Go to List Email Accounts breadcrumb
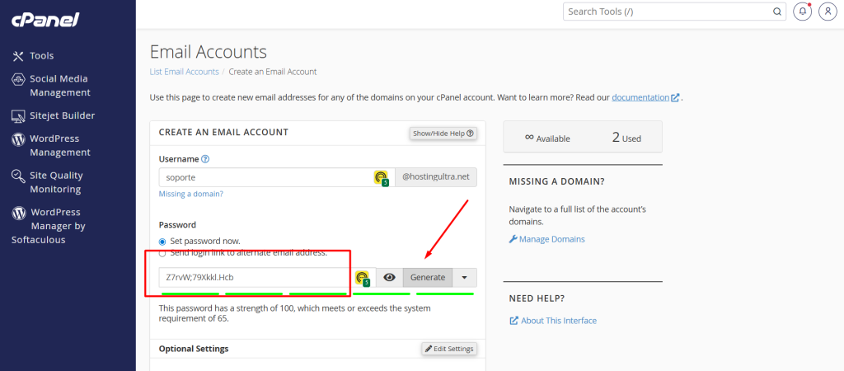The height and width of the screenshot is (371, 844). 184,72
